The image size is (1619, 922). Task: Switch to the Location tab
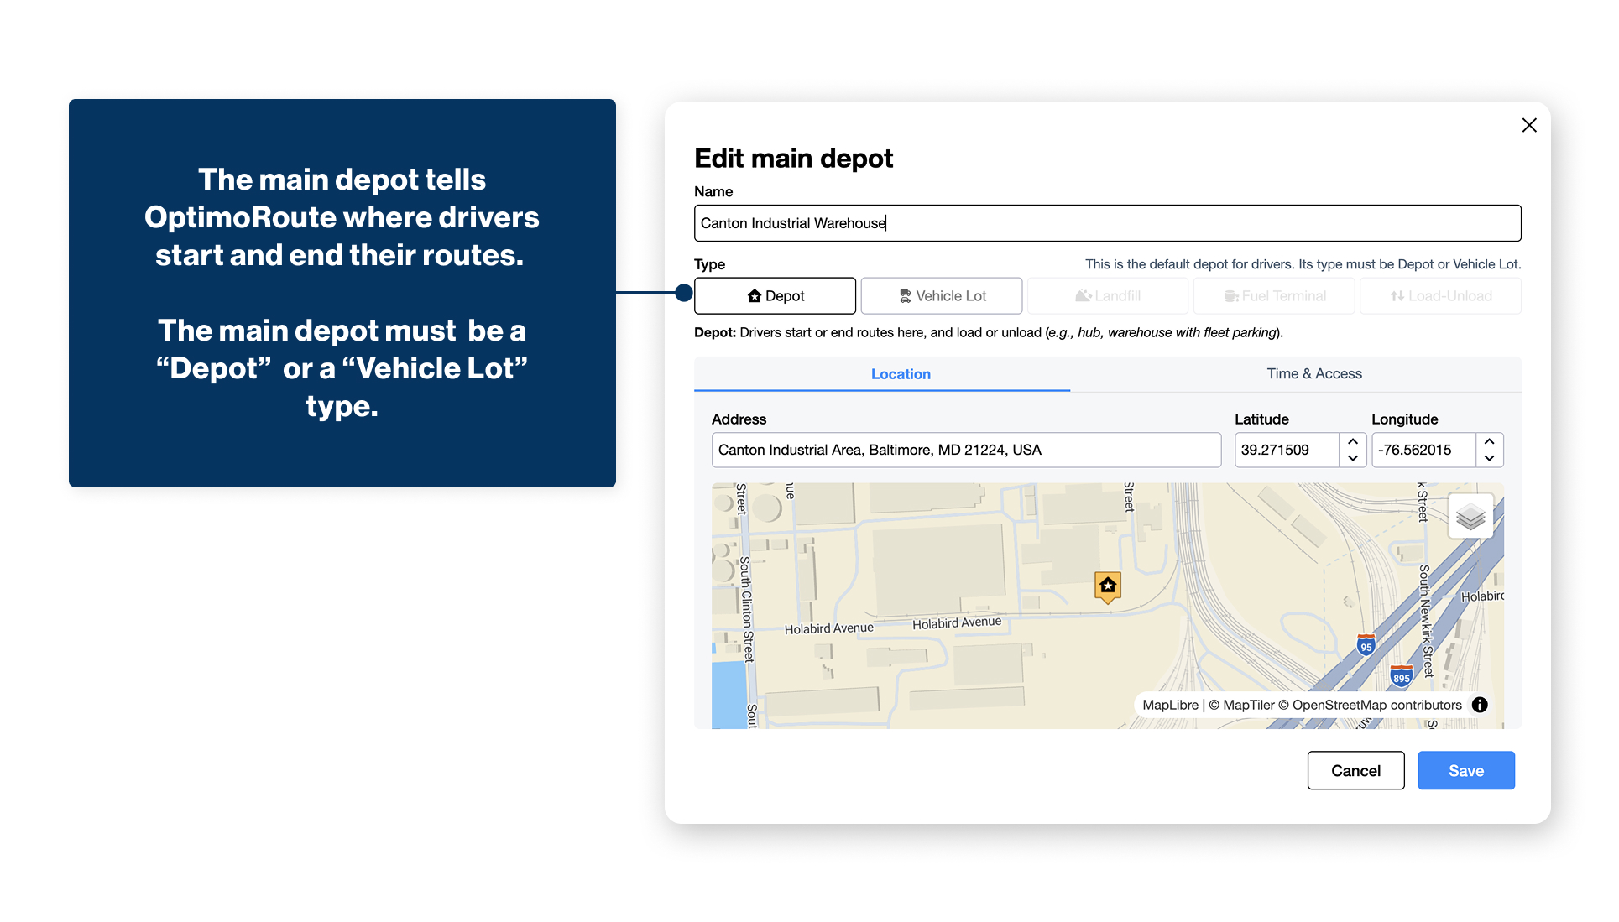882,374
